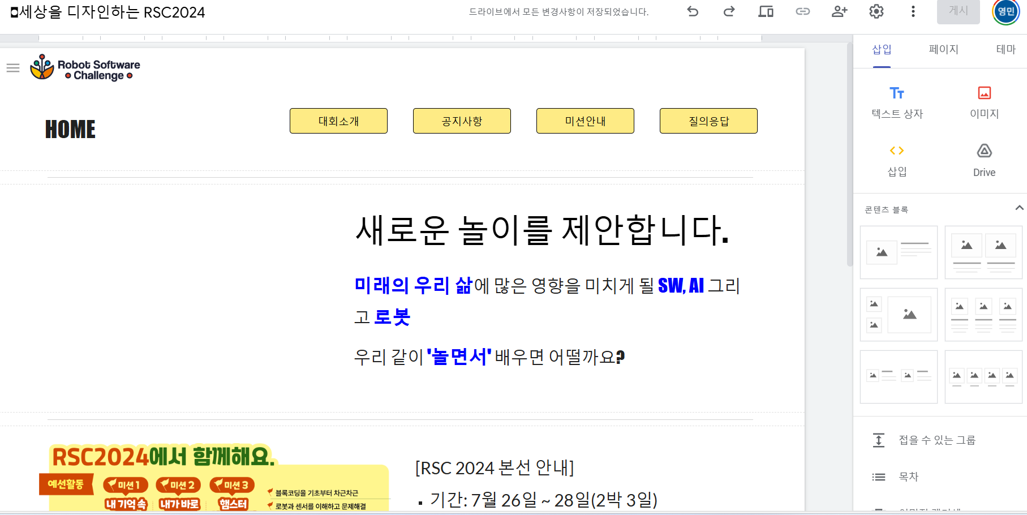Click the [RSC 2024 본선 안내] text
This screenshot has height=515, width=1027.
[x=495, y=468]
